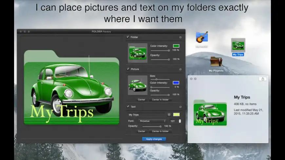Click the Apply changes button
Screen dimensions: 285x160
[154, 139]
